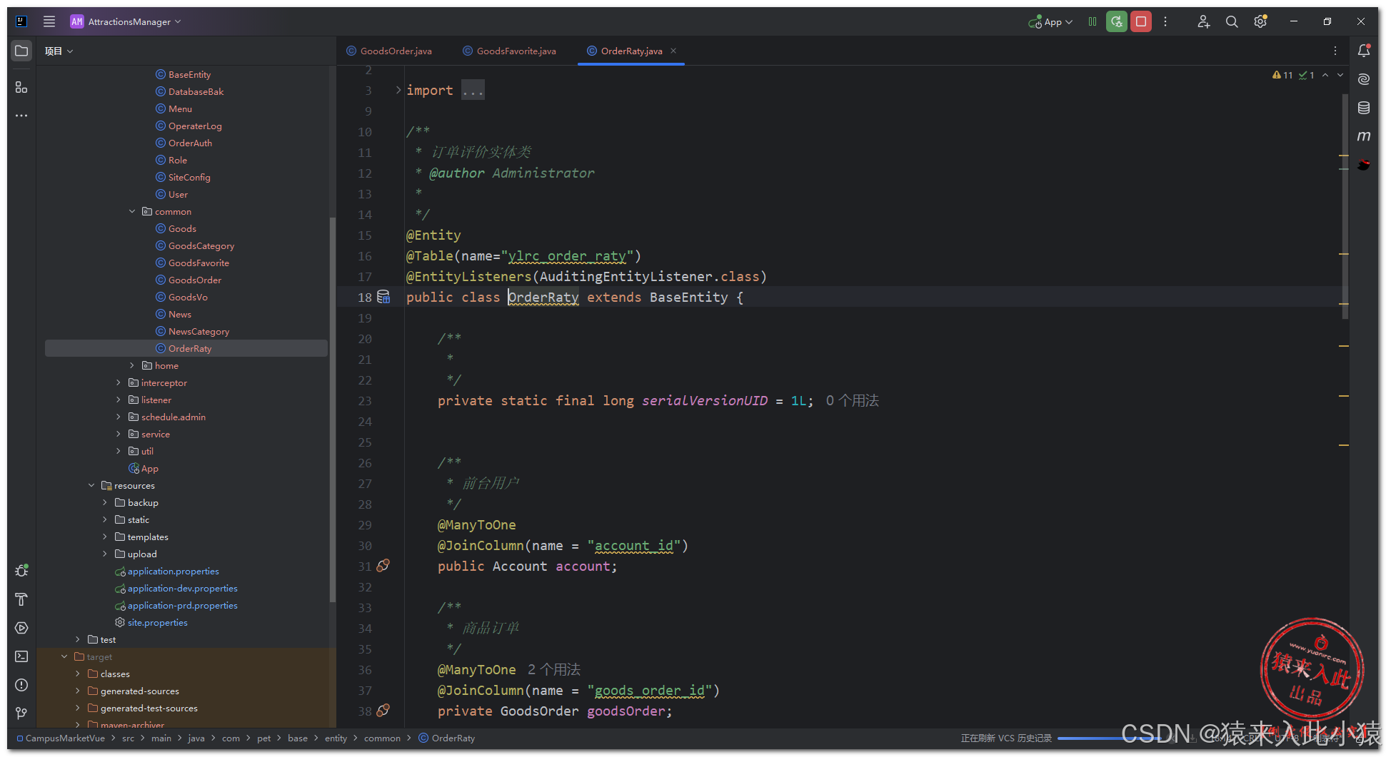
Task: Show more tool windows ellipsis in left sidebar
Action: [x=21, y=116]
